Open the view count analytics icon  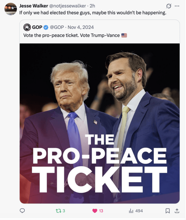tap(131, 211)
